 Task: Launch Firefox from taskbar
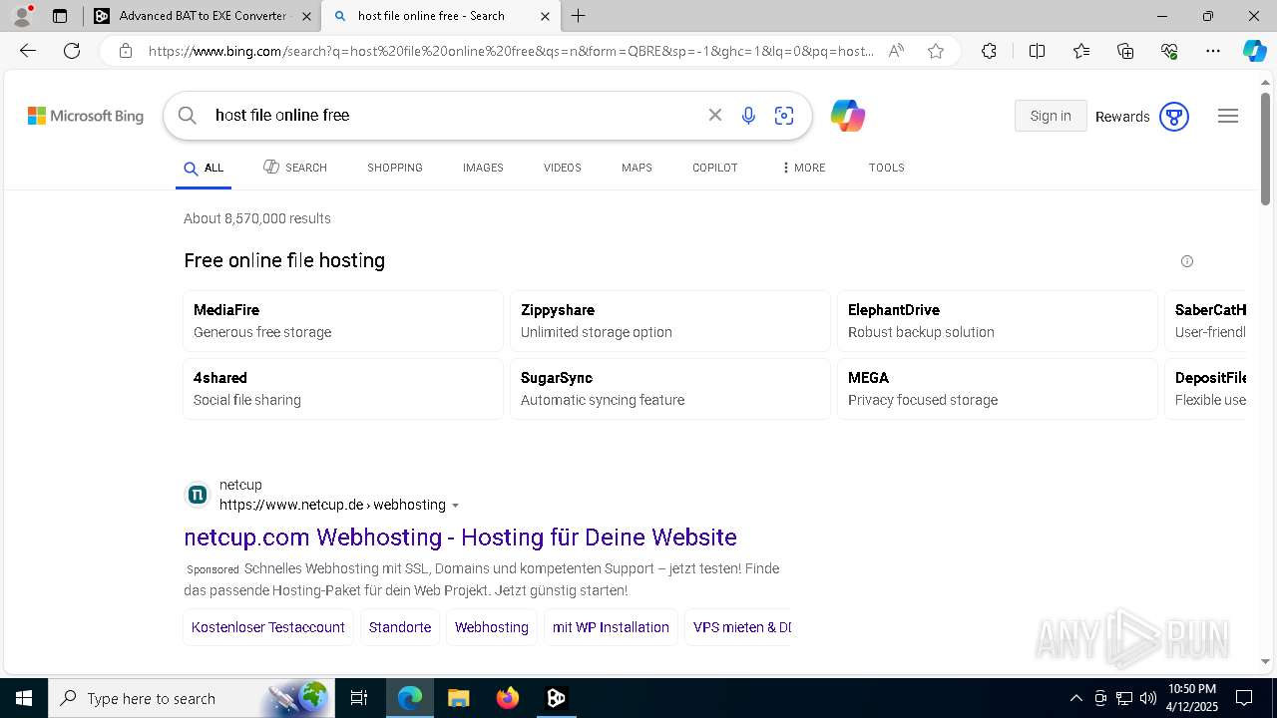tap(508, 698)
